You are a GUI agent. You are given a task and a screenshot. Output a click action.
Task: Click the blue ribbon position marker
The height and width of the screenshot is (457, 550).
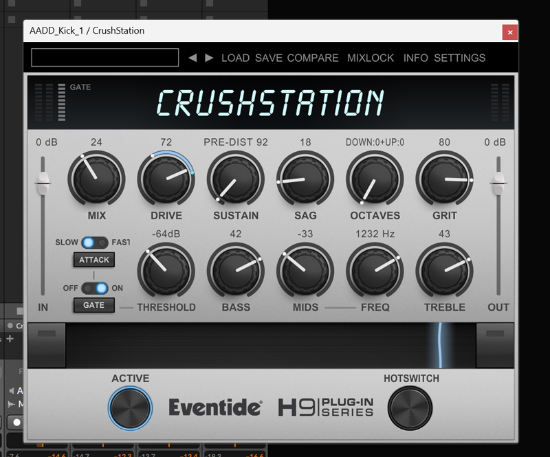[x=440, y=346]
